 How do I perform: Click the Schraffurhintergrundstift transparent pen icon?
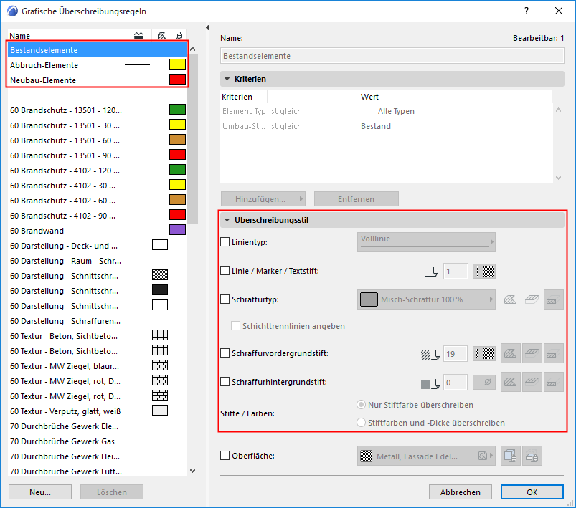pyautogui.click(x=483, y=383)
